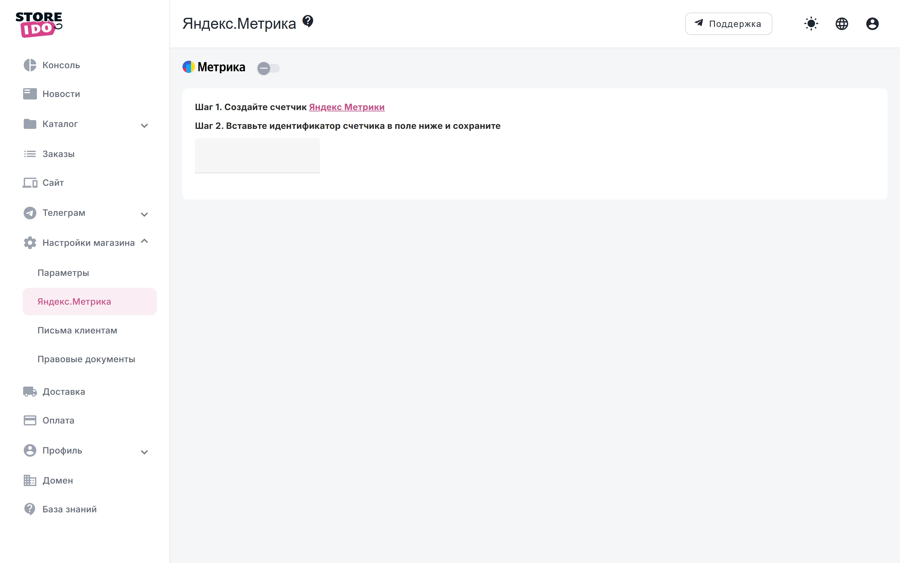
Task: Open the Домен menu item
Action: point(90,480)
